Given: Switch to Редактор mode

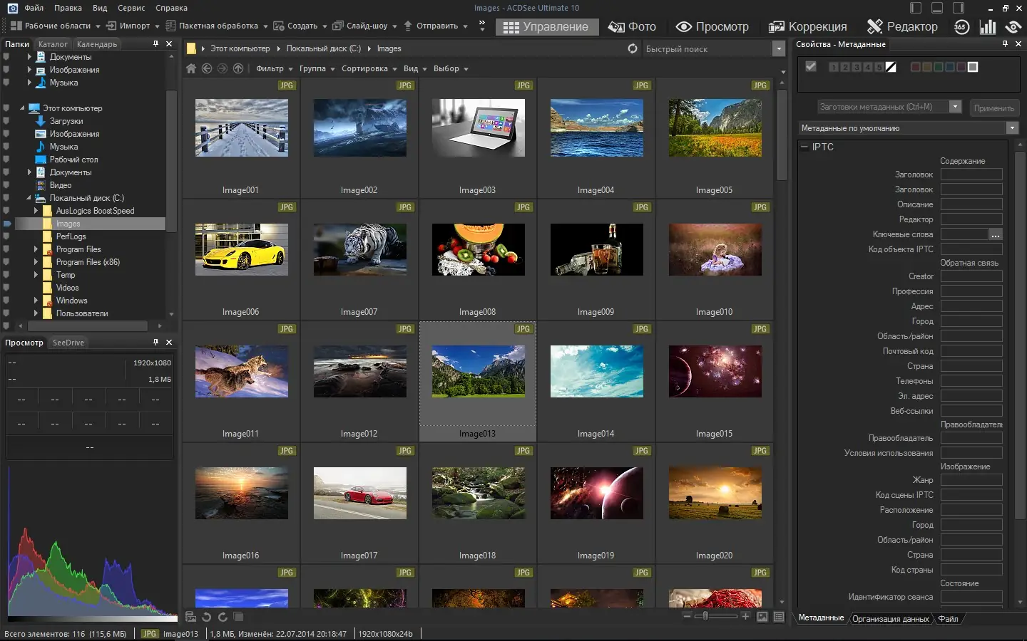Looking at the screenshot, I should [x=902, y=27].
